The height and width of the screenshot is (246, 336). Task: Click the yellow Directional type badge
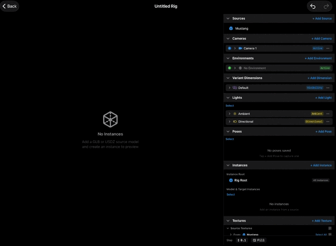click(314, 121)
